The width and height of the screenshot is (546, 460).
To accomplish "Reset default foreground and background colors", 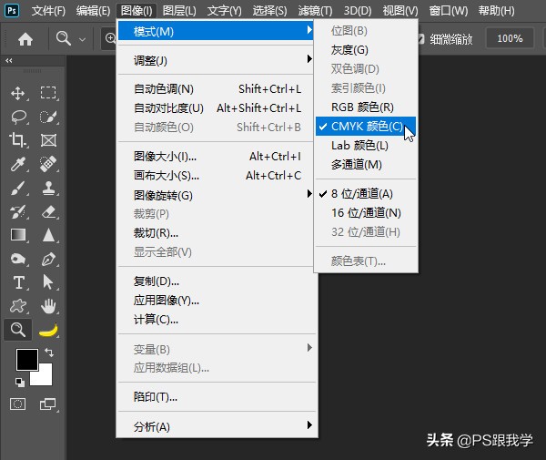I will coord(20,383).
